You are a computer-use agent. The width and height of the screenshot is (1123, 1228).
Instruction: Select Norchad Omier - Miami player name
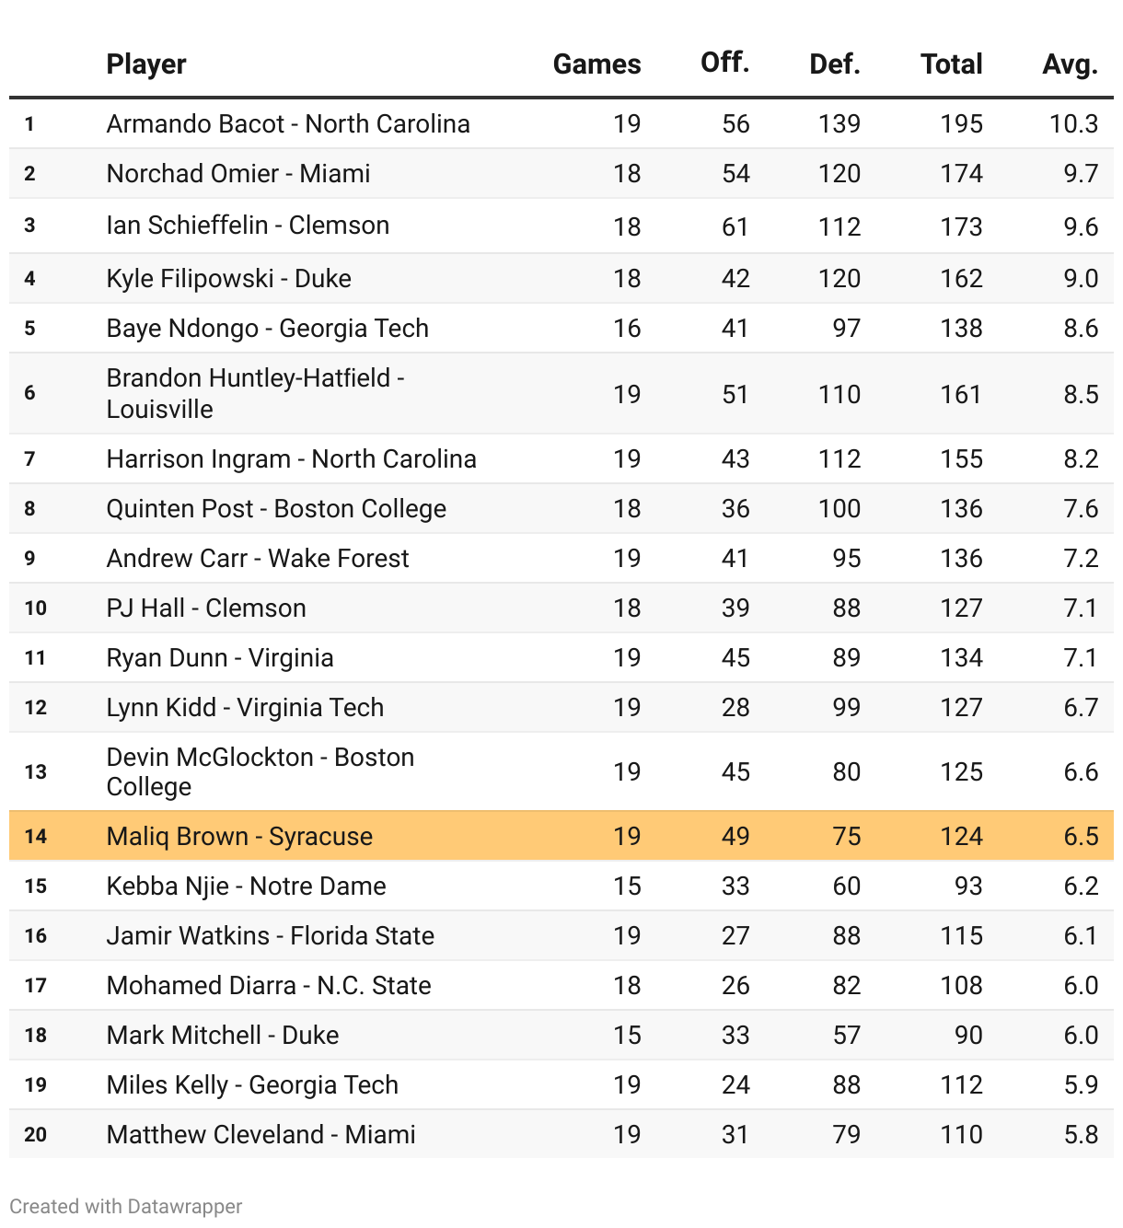point(238,173)
